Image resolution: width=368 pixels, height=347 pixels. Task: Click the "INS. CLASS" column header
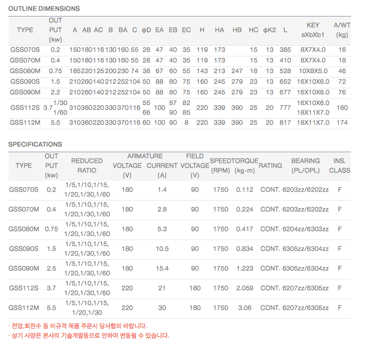(339, 166)
